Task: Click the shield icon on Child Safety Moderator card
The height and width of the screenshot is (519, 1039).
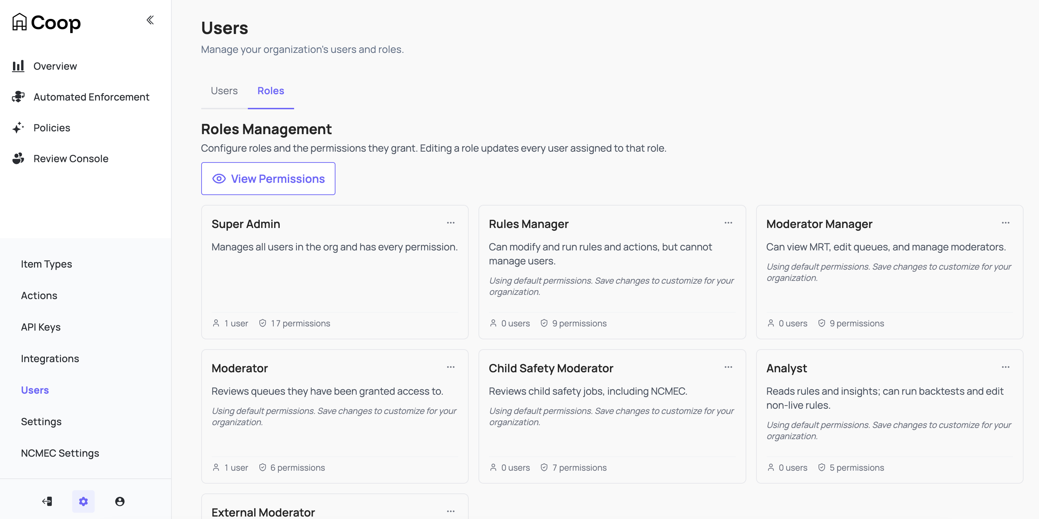Action: point(544,468)
